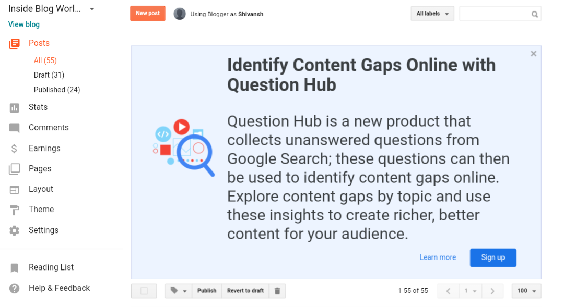The image size is (564, 307).
Task: Open the label tag dropdown button
Action: (x=179, y=291)
